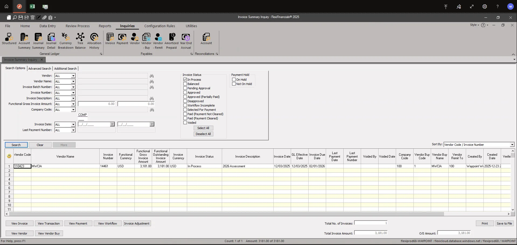Open the Advanced Search tab
Viewport: 517px width, 245px height.
tap(40, 68)
